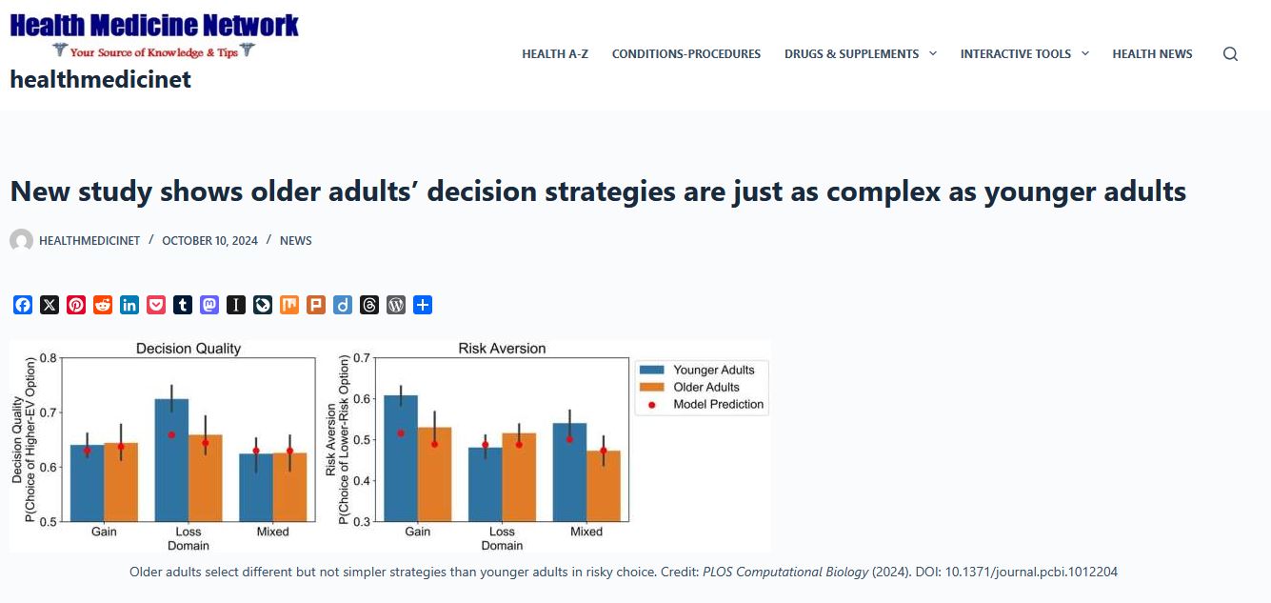The height and width of the screenshot is (603, 1271).
Task: Share the article on X
Action: [50, 305]
